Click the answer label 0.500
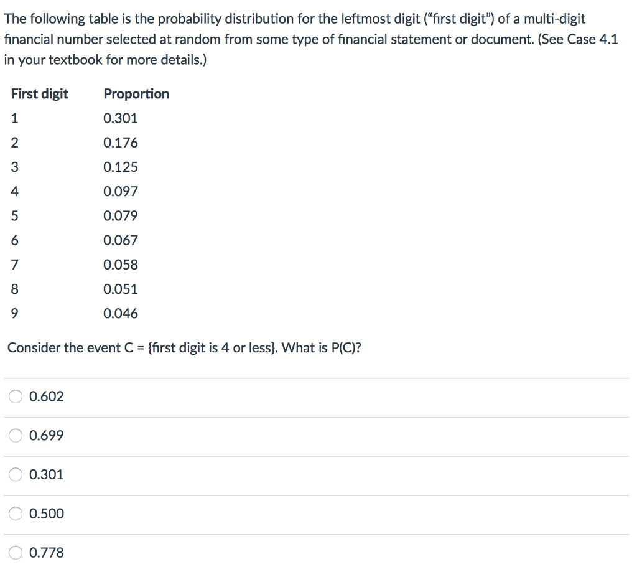 pyautogui.click(x=46, y=514)
